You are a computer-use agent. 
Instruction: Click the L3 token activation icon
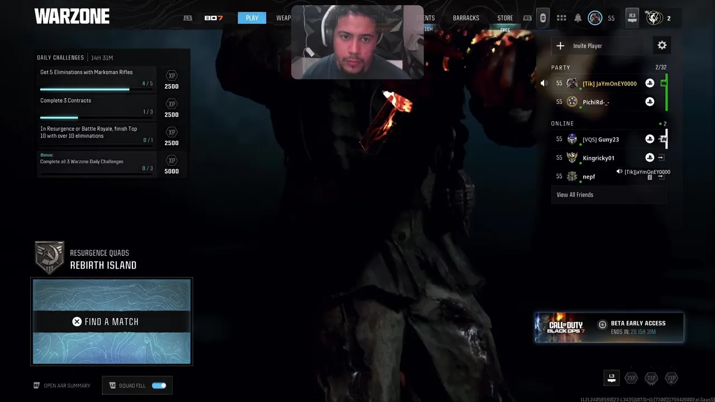(x=612, y=378)
